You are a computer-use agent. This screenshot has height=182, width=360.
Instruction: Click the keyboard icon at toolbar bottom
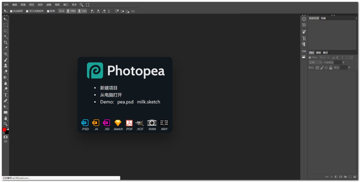(6, 142)
